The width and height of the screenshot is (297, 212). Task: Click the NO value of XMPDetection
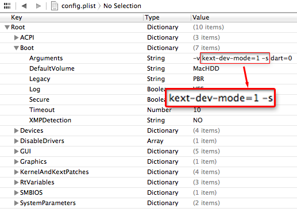click(198, 120)
